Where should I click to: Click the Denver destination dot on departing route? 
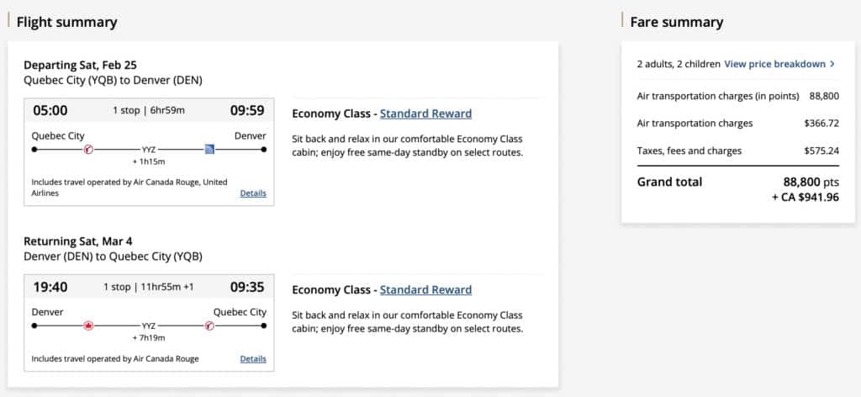[x=264, y=150]
